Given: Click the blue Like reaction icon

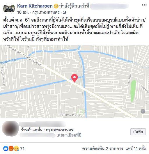Looking at the screenshot, I should pos(6,148).
